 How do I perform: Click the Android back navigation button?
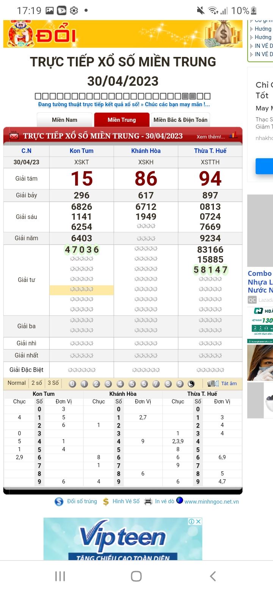[213, 576]
